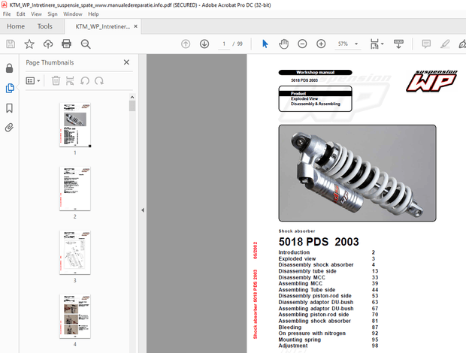Screen dimensions: 466x353
Task: Click the Save file icon
Action: (11, 44)
